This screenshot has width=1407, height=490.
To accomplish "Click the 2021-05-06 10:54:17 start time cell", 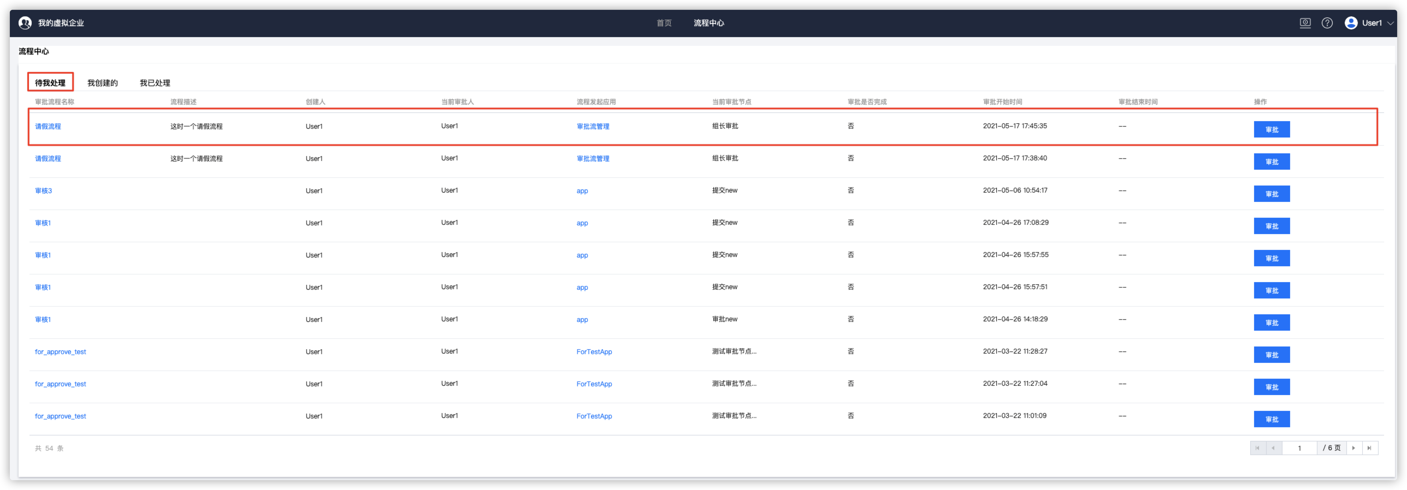I will coord(1015,190).
